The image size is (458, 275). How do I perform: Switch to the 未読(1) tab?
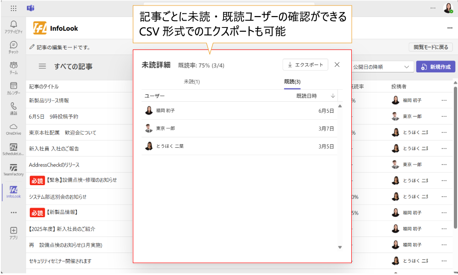tap(191, 82)
